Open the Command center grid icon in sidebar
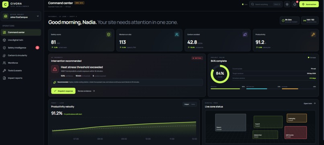 click(4, 33)
